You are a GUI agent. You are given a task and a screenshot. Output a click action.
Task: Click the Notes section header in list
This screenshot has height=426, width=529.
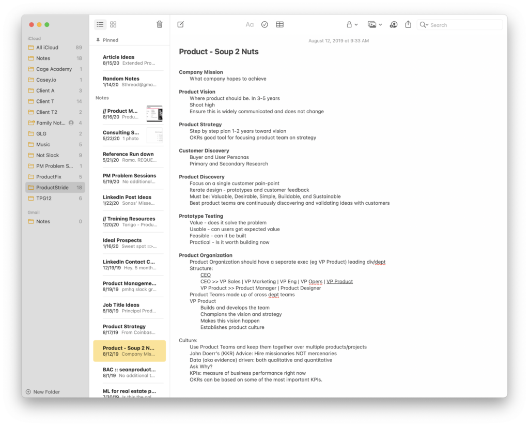coord(102,98)
